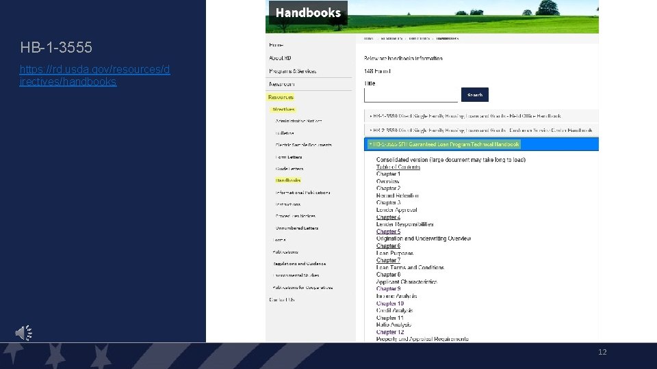Open Contact Us in the sidebar
Viewport: 657px width, 369px height.
(281, 299)
